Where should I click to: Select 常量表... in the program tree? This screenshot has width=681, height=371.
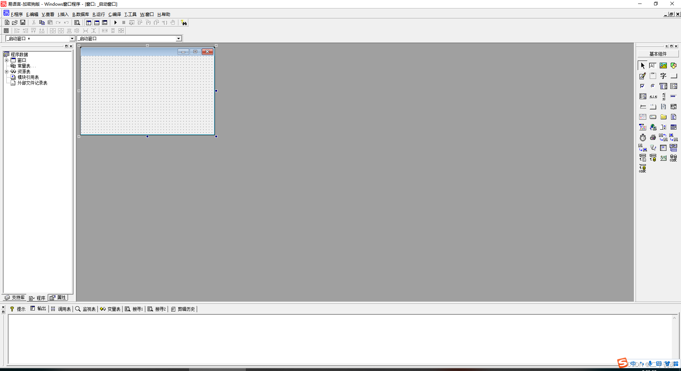pyautogui.click(x=27, y=66)
